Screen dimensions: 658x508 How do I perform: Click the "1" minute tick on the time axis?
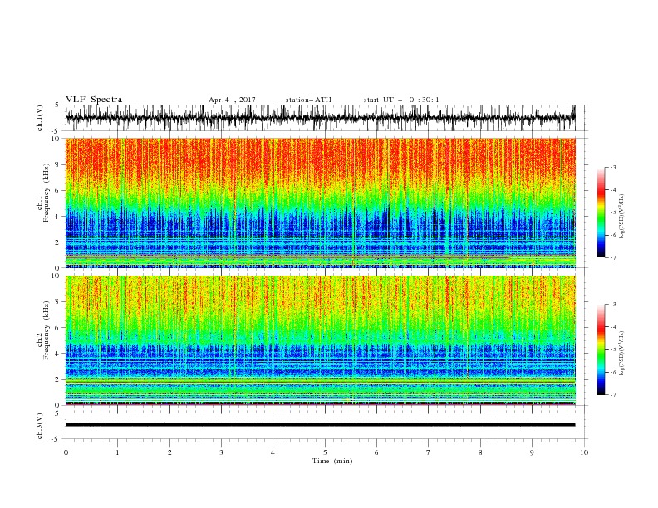(118, 452)
